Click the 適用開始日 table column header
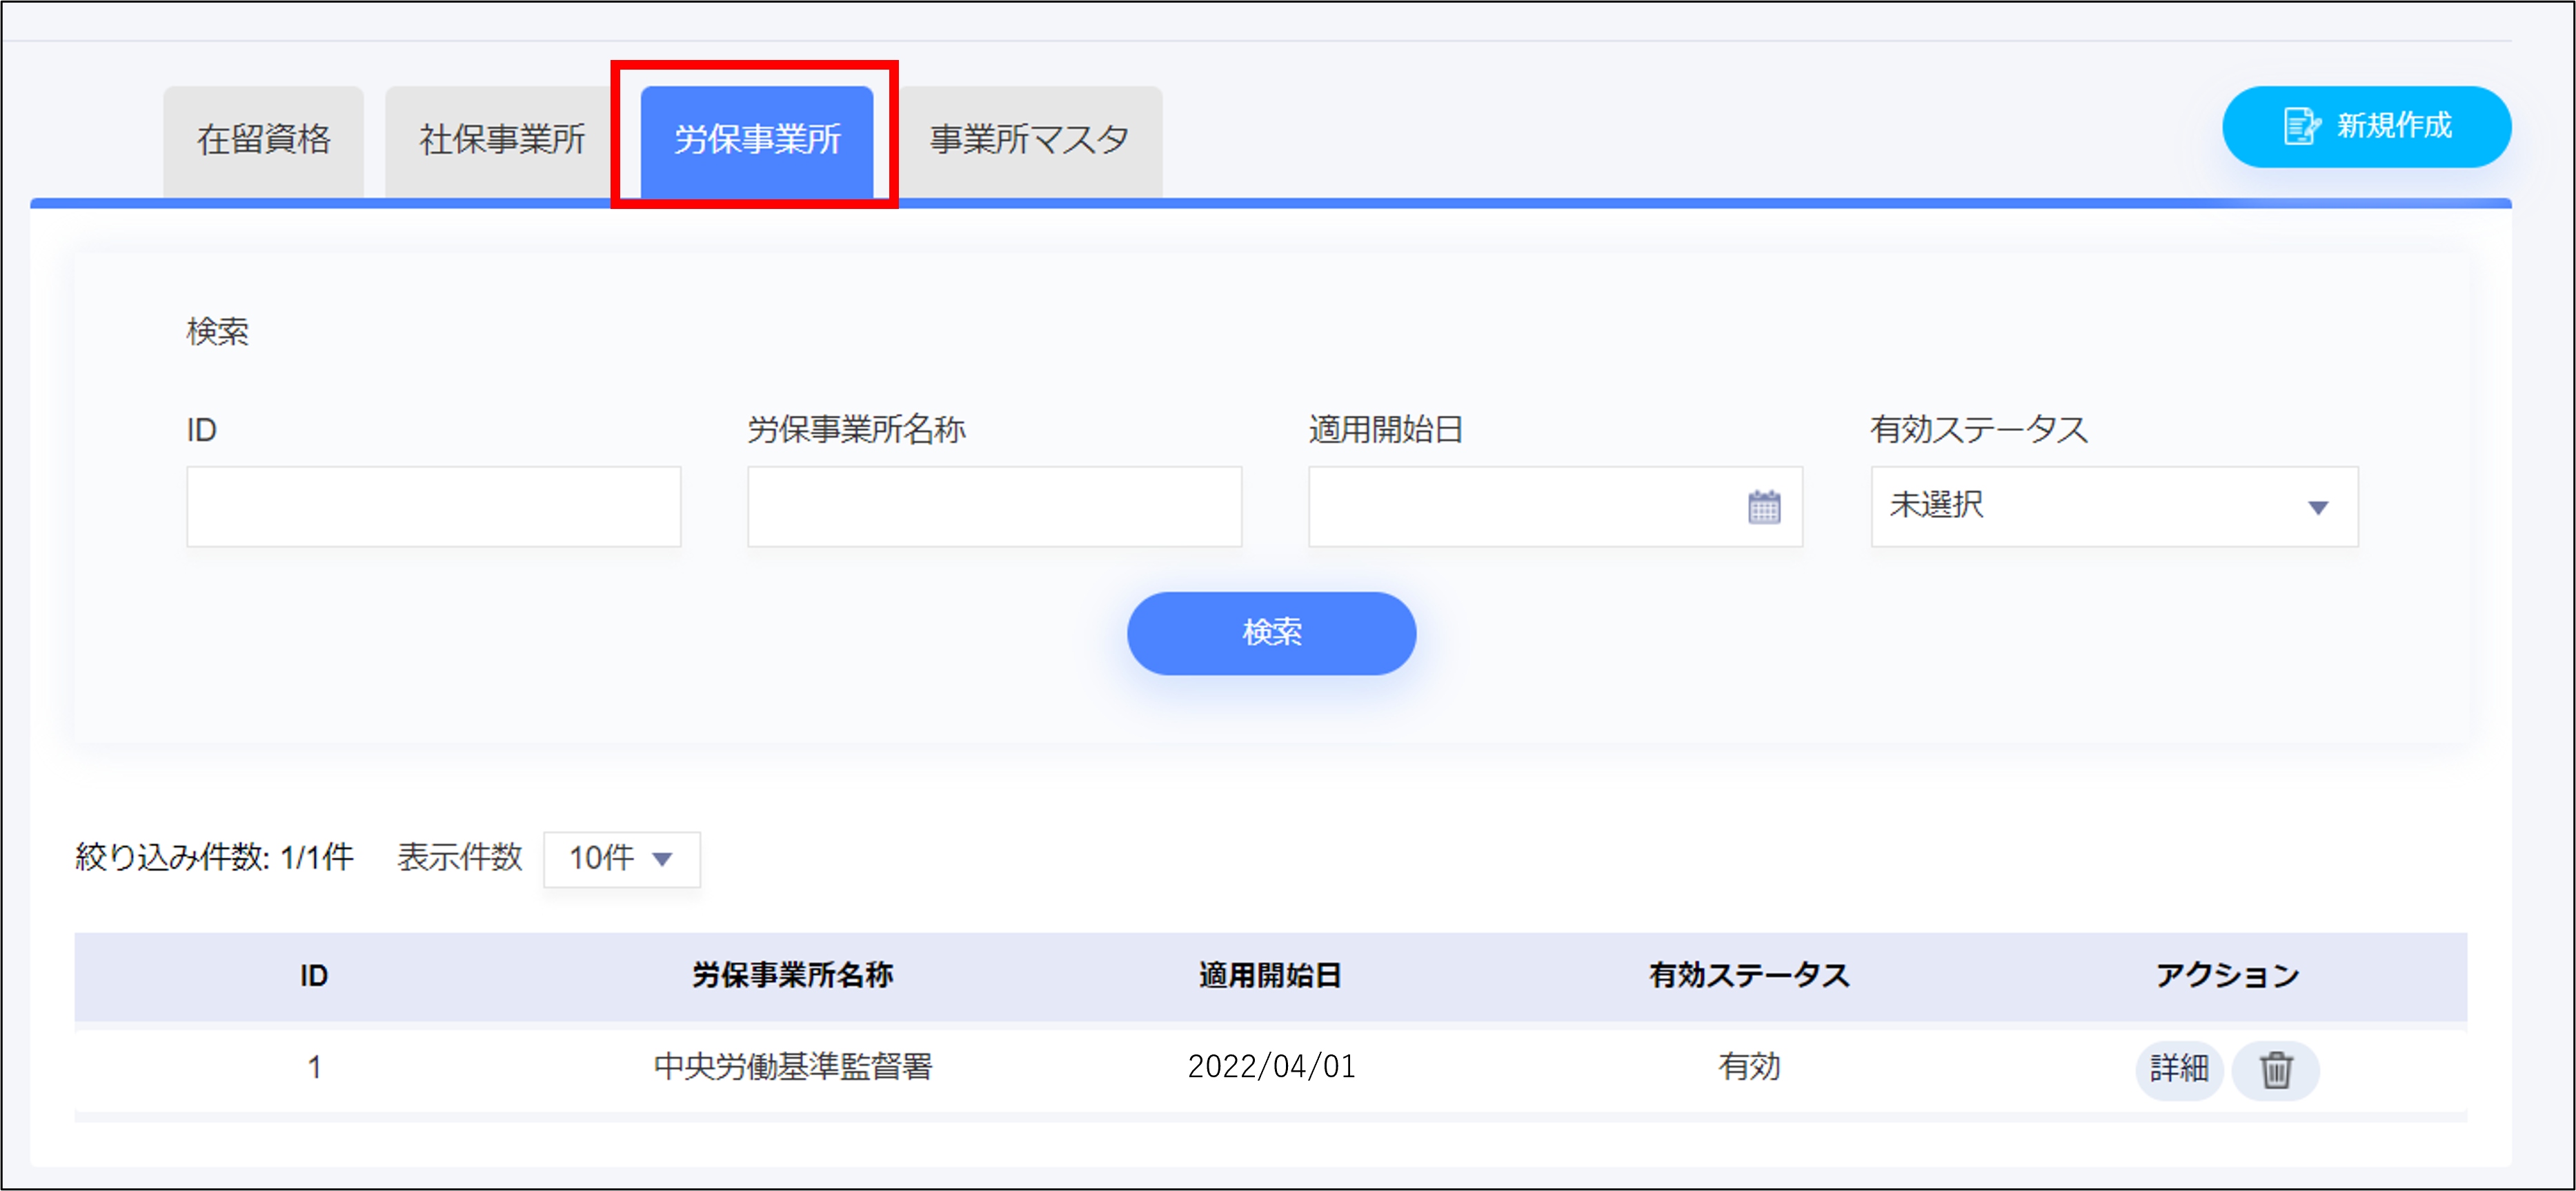This screenshot has height=1191, width=2576. (1270, 975)
